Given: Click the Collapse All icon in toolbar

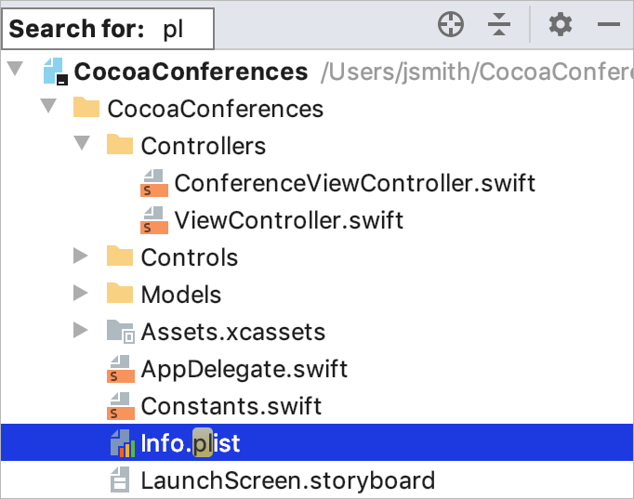Looking at the screenshot, I should pos(499,24).
